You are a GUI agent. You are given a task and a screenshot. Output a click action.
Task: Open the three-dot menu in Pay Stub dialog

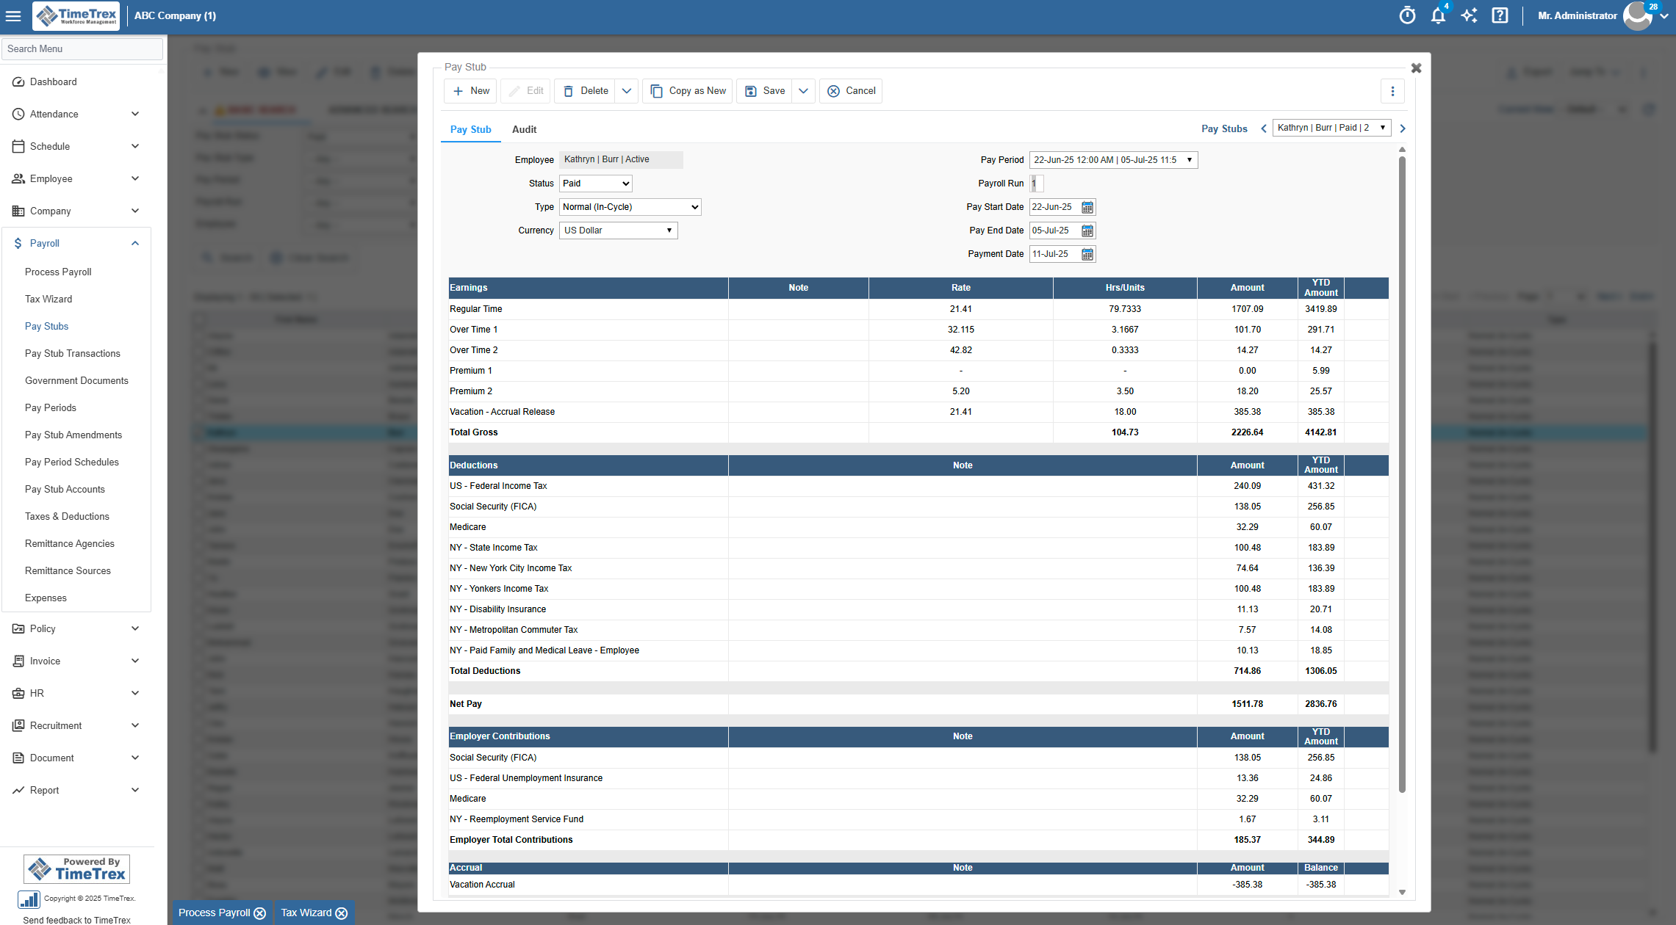point(1392,91)
